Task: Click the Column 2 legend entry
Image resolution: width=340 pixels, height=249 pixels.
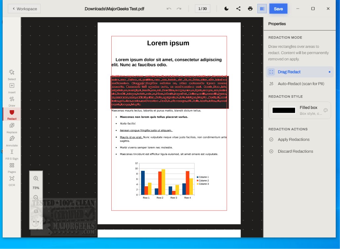Action: (203, 180)
